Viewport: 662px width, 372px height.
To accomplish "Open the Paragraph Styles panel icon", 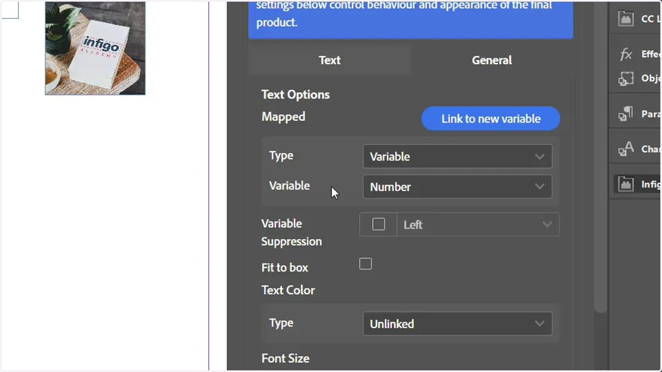I will (x=626, y=114).
